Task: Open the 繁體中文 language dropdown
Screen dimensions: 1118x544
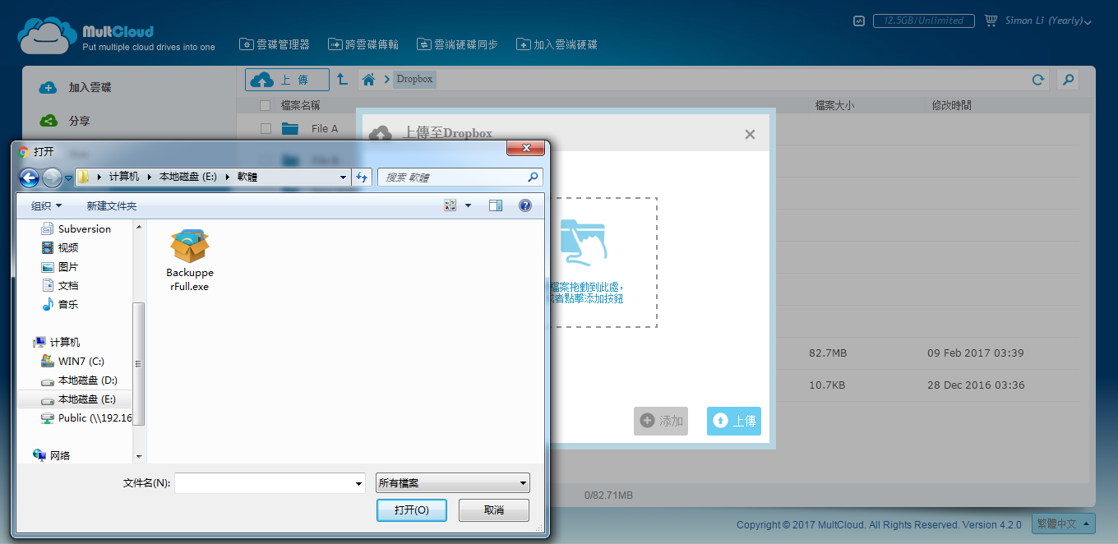Action: click(1065, 523)
